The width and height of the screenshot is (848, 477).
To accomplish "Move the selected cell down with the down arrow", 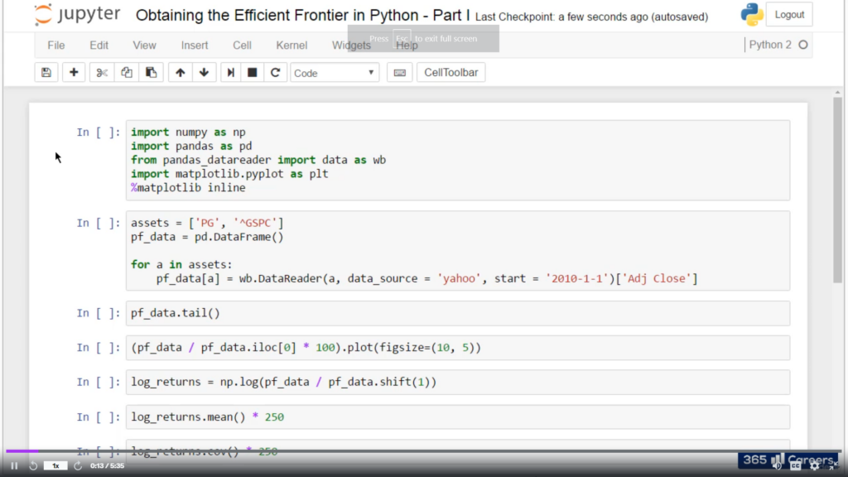I will coord(204,73).
